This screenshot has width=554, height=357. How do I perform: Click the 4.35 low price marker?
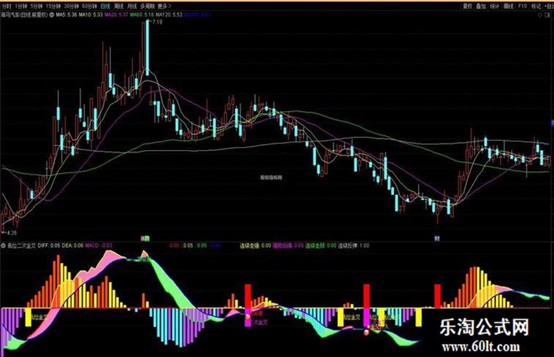11,233
